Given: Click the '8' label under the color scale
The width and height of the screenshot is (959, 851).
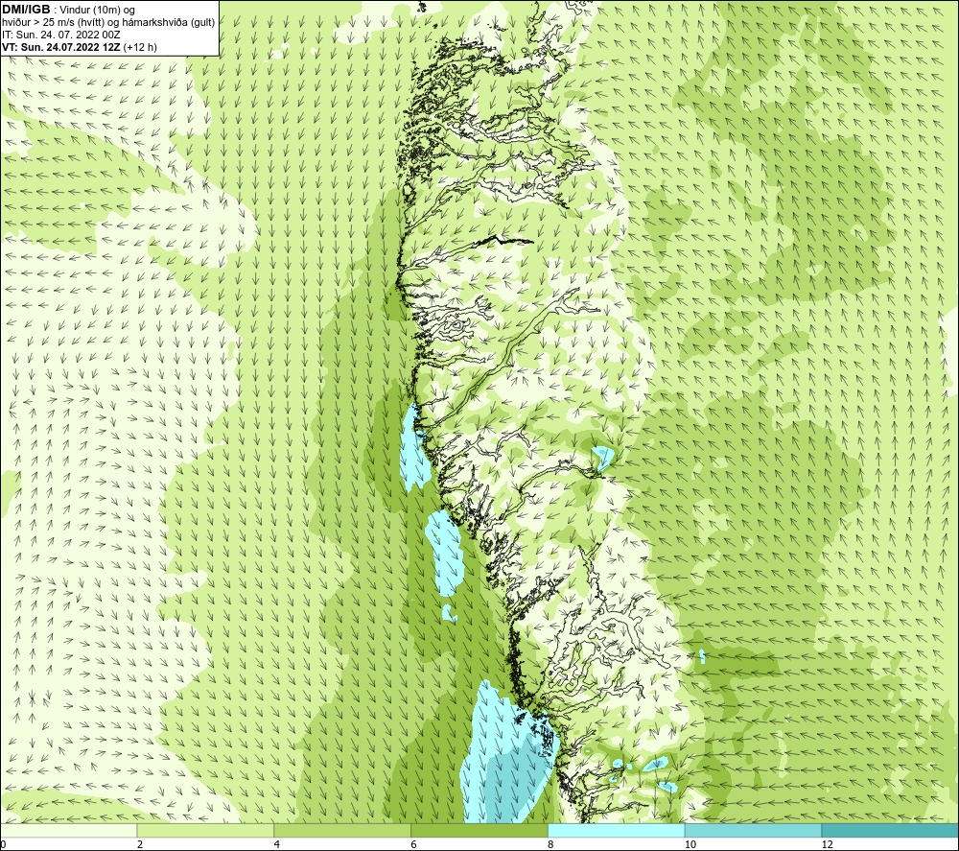Looking at the screenshot, I should point(551,844).
